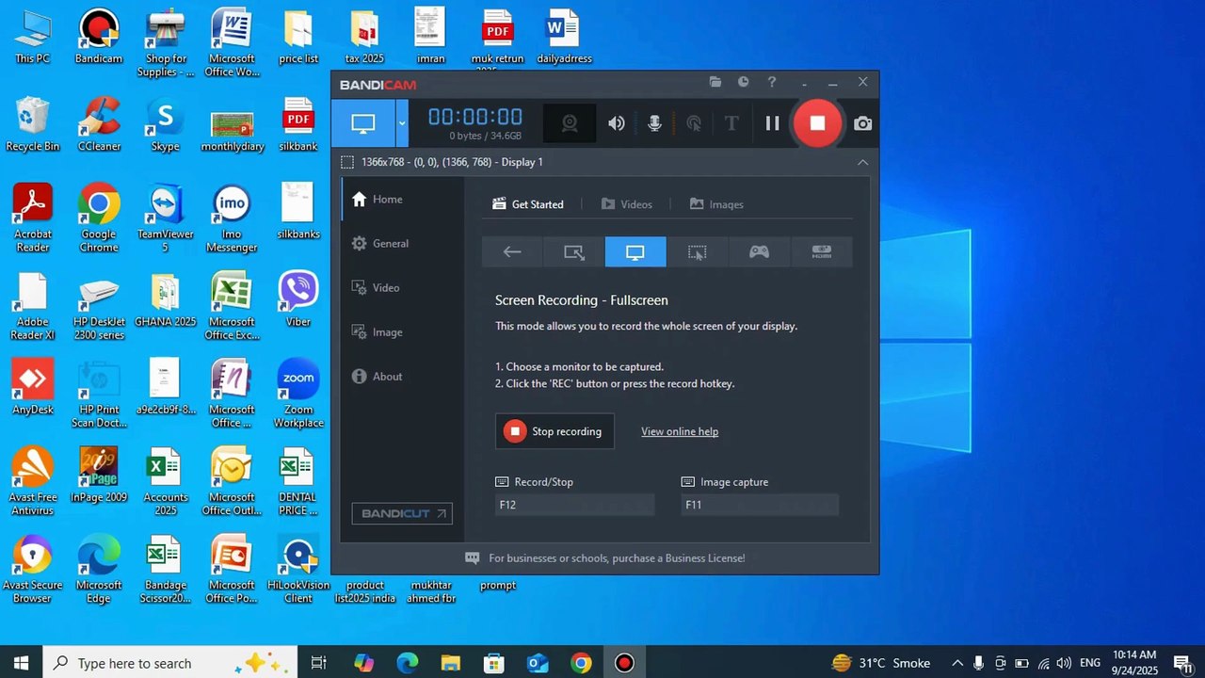Open Task View on the taskbar
The image size is (1205, 678).
click(x=319, y=663)
